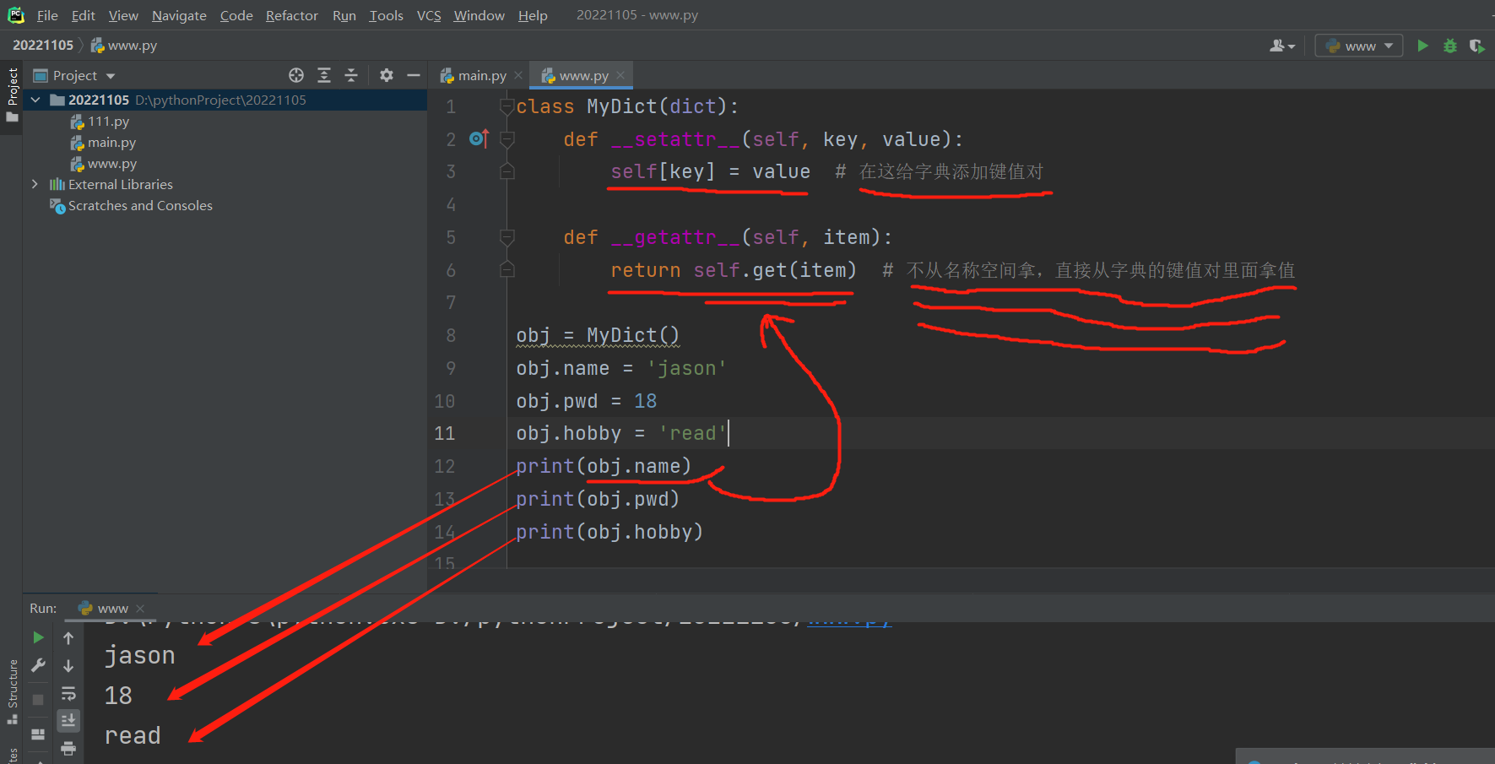Collapse all items in the Project panel
The width and height of the screenshot is (1495, 764).
(351, 75)
